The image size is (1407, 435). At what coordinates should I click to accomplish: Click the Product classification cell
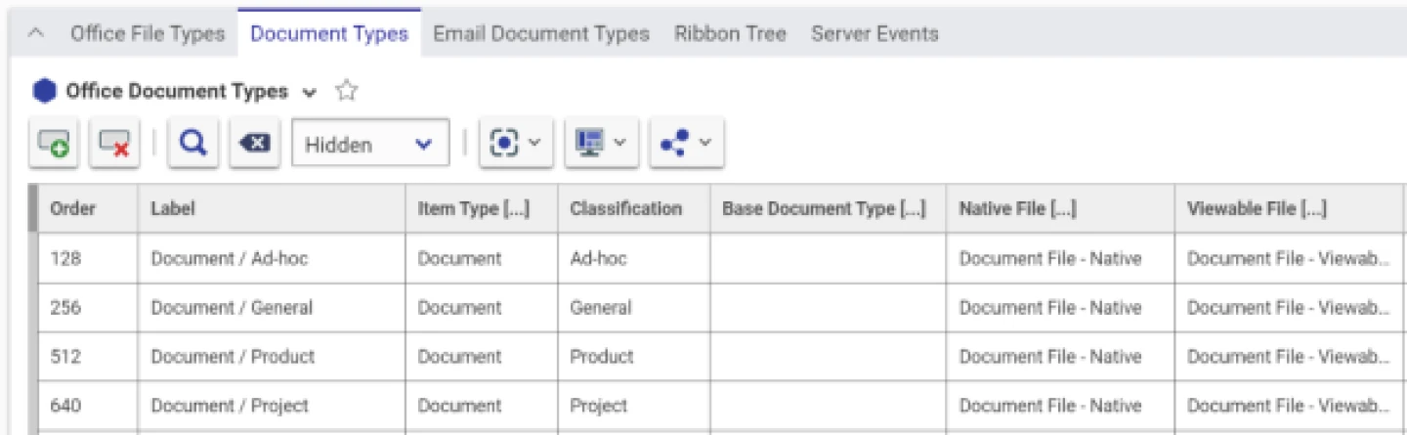pos(633,357)
